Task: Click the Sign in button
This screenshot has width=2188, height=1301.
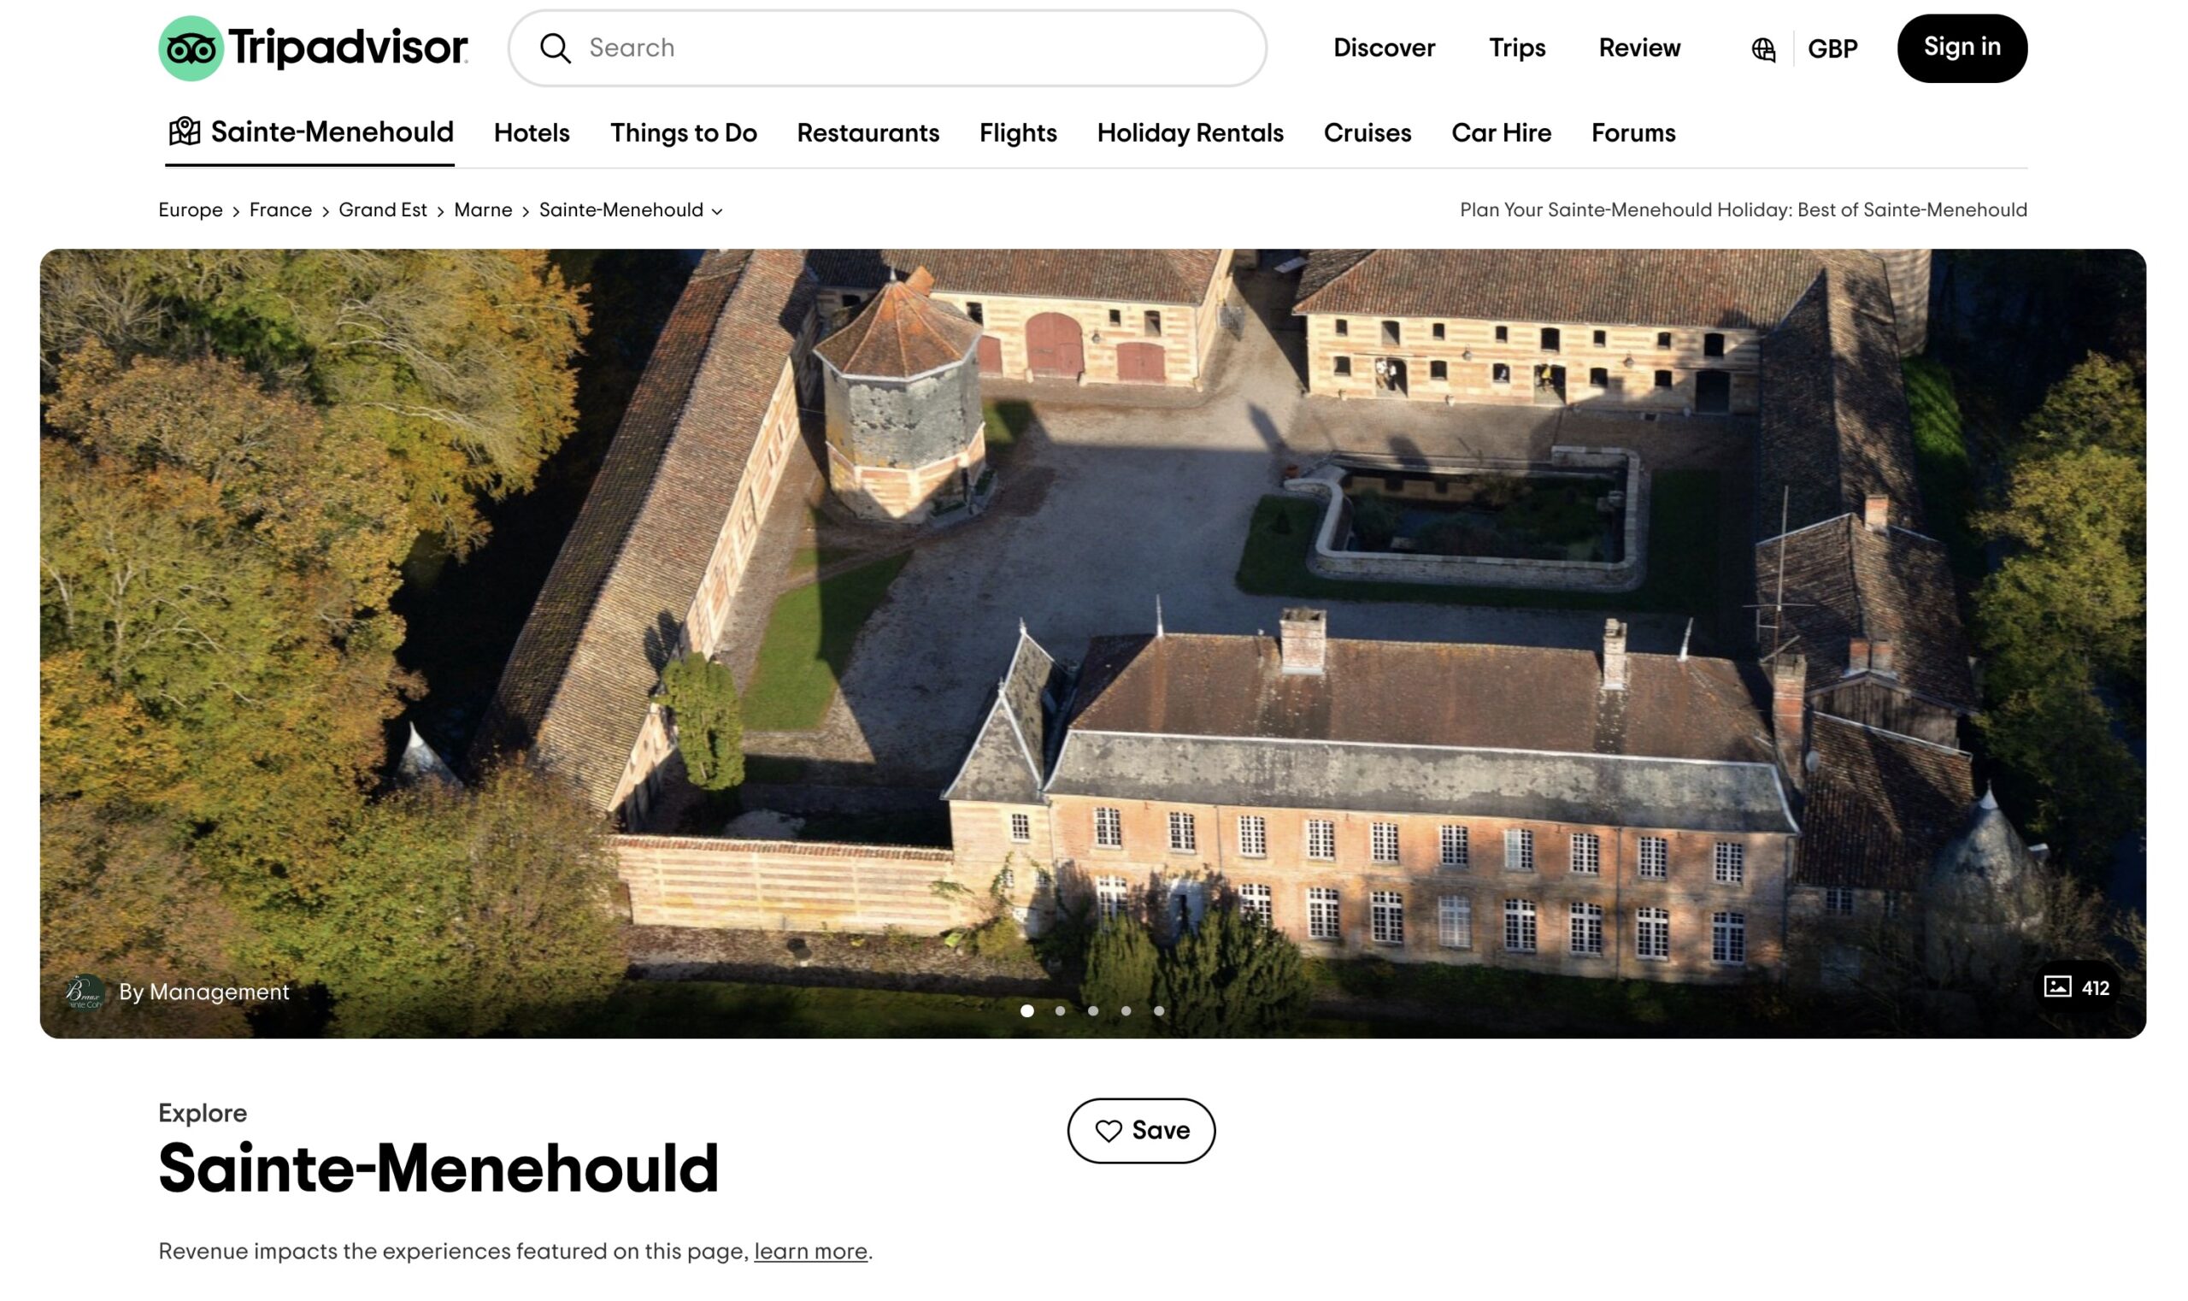Action: [x=1961, y=48]
